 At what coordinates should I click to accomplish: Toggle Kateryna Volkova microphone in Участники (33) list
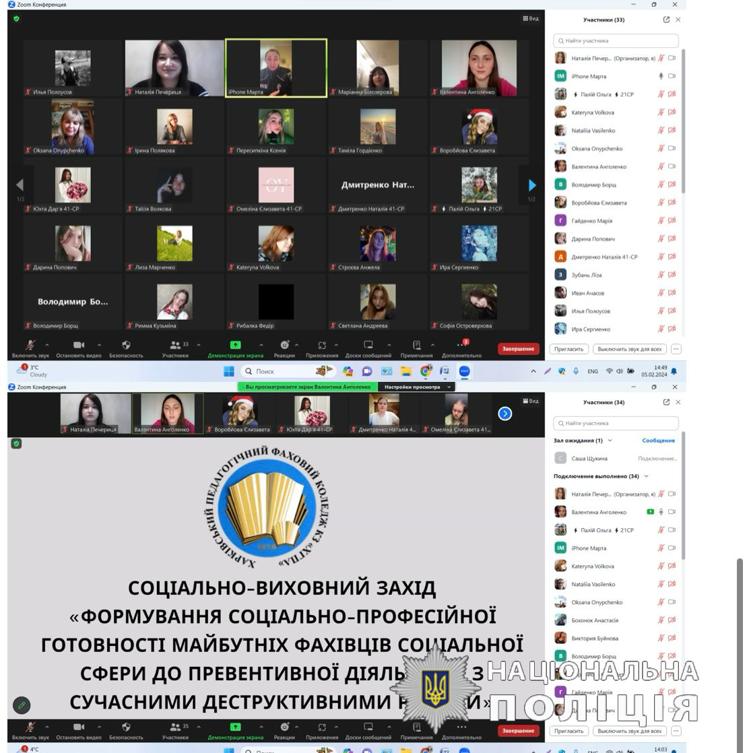click(661, 112)
